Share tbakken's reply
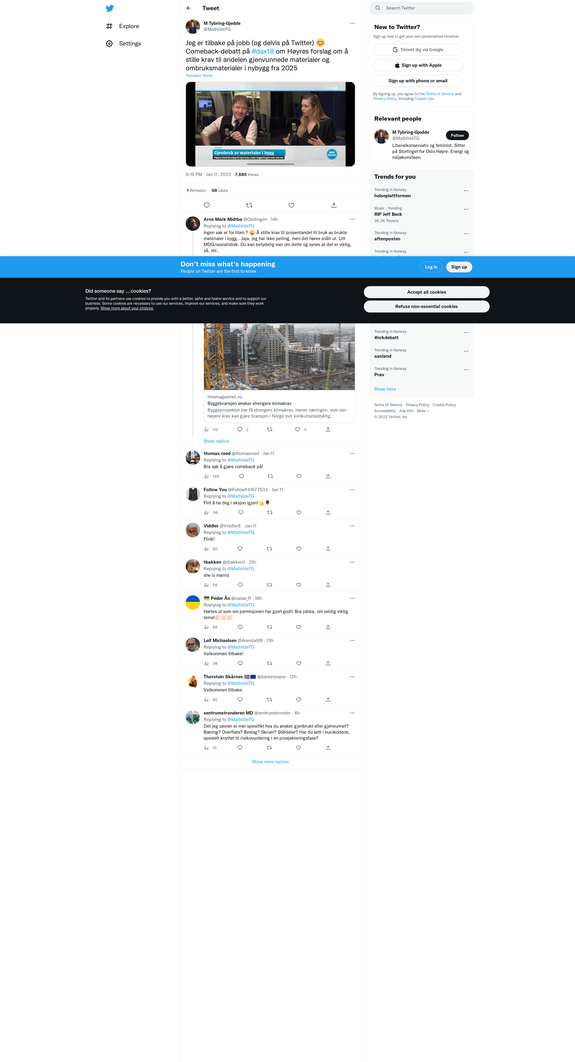 click(328, 585)
